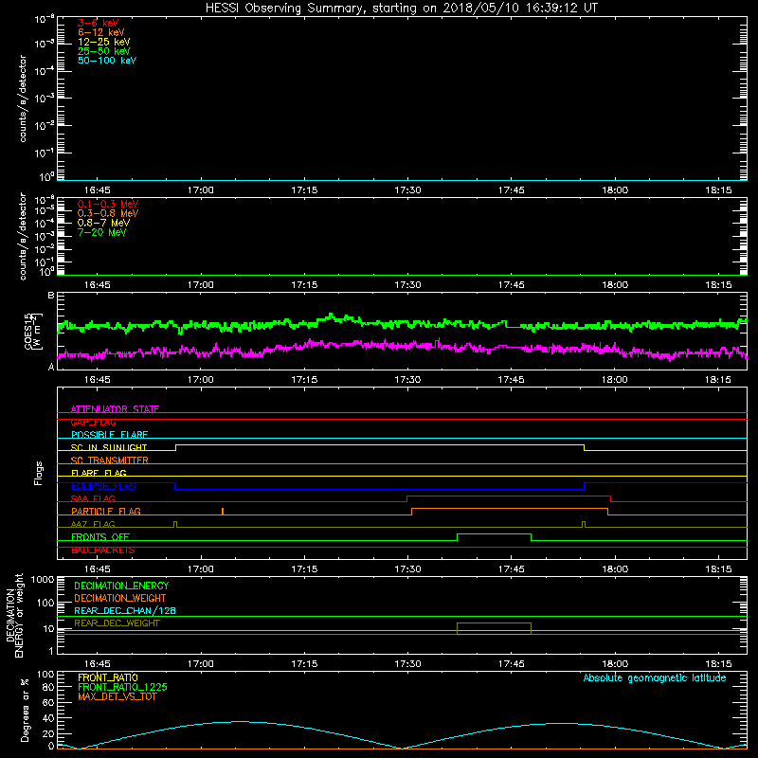Select the FLARE_FLAG label
The image size is (758, 758).
pyautogui.click(x=99, y=473)
